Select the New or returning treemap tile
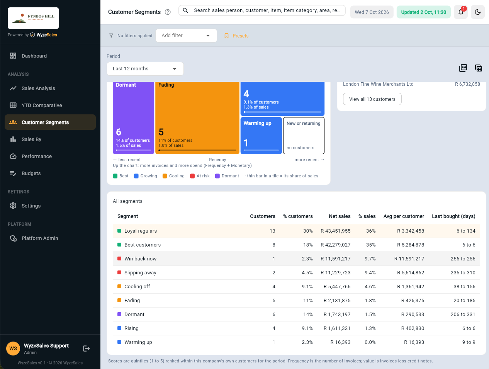Image resolution: width=489 pixels, height=369 pixels. tap(304, 136)
